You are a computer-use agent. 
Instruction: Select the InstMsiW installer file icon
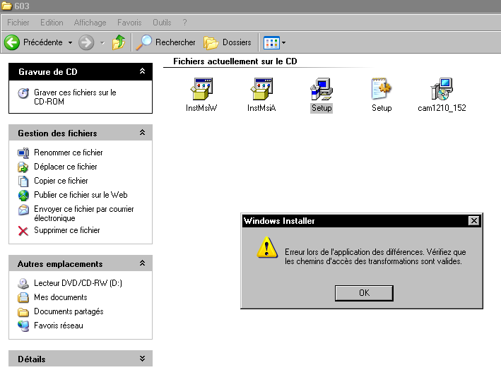[x=201, y=89]
